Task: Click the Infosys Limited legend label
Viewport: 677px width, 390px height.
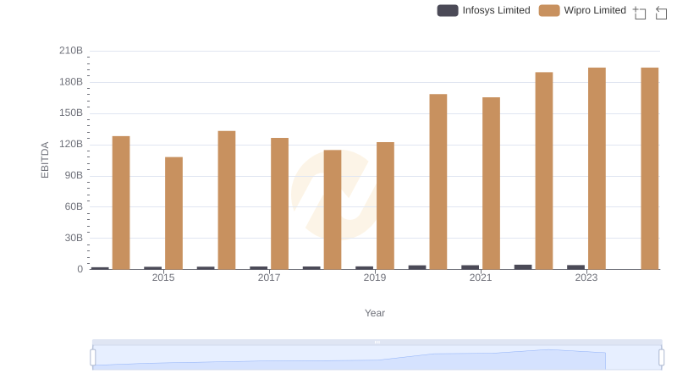Action: (x=496, y=10)
